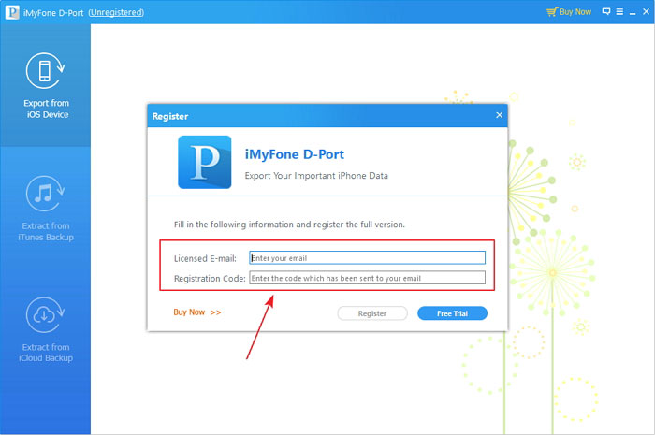Click the Unregistered link in title bar
This screenshot has height=435, width=655.
pos(116,12)
